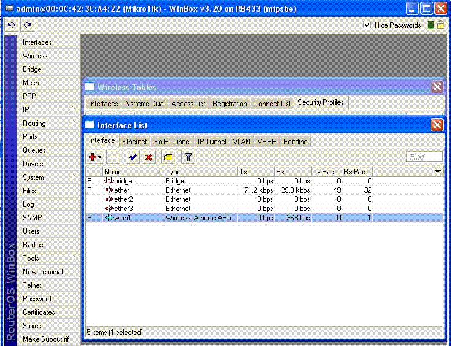
Task: Toggle the Hide Passwords checkbox
Action: (x=367, y=25)
